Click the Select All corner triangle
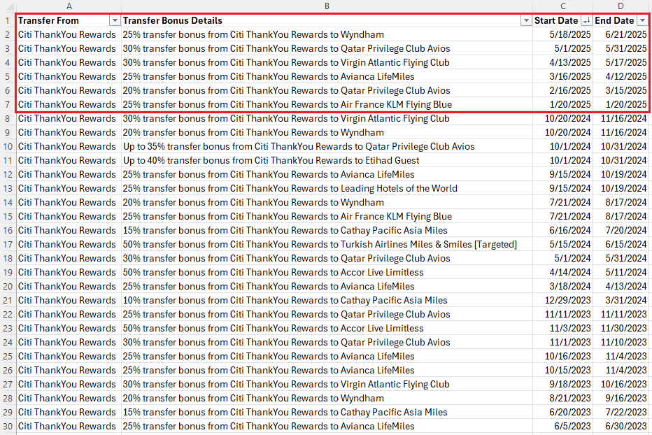This screenshot has height=435, width=652. (8, 6)
